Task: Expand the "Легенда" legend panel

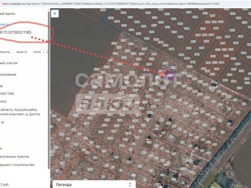Action: click(94, 184)
